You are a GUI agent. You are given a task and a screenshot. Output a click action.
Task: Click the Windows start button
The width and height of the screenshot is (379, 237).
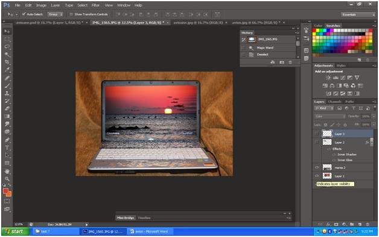tap(15, 232)
